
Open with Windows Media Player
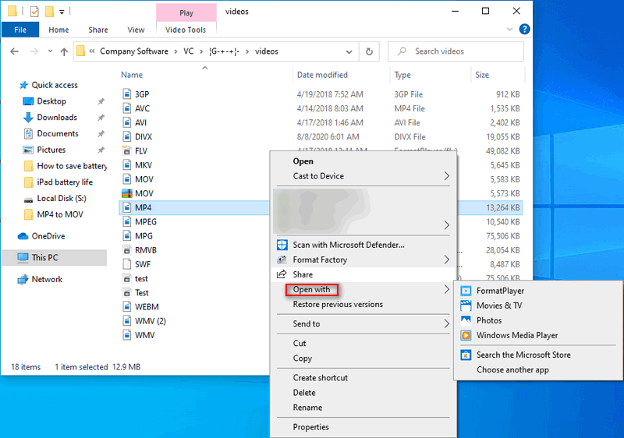(517, 335)
